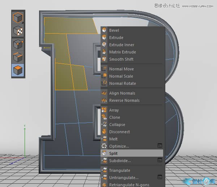
Task: Choose Normal Move command
Action: [x=121, y=69]
